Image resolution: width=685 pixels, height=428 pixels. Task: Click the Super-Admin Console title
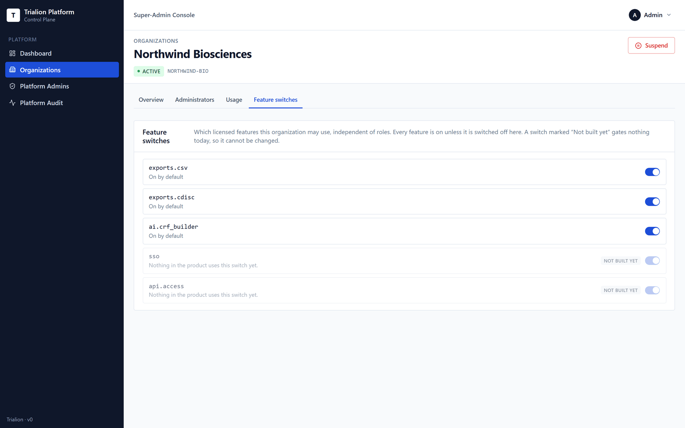164,15
